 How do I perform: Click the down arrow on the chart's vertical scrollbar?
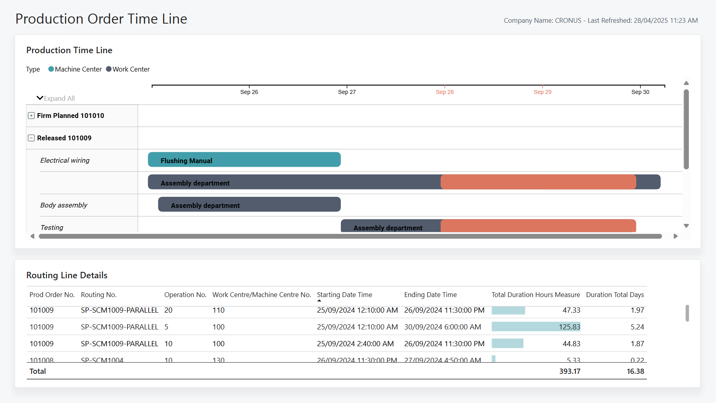686,225
